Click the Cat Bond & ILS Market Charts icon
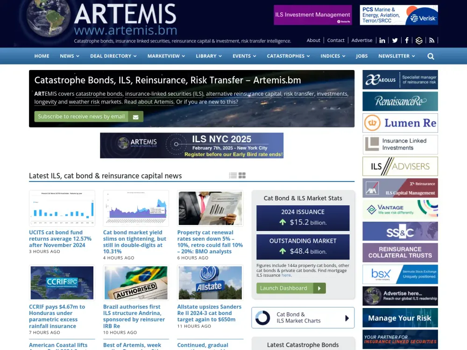 263,317
